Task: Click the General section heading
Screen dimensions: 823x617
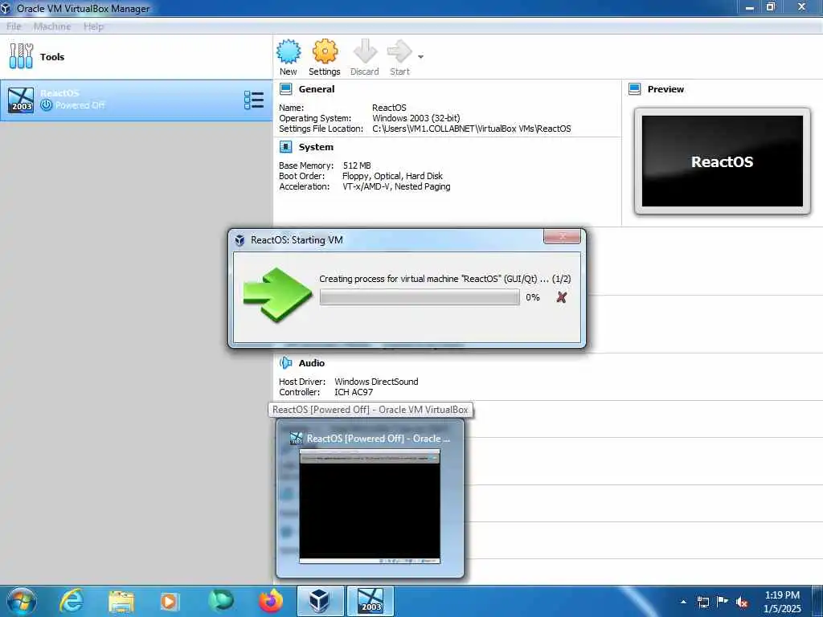Action: click(317, 89)
